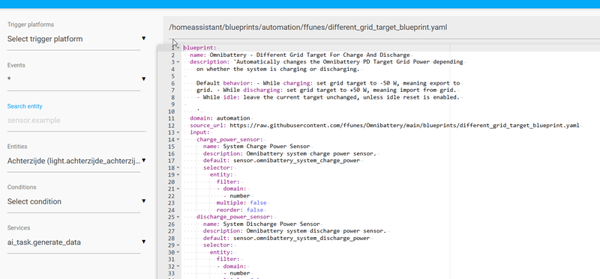Click 'default: sensor.omnibattery_system_charge_power' line
Screen dimensions: 600x279
point(282,161)
